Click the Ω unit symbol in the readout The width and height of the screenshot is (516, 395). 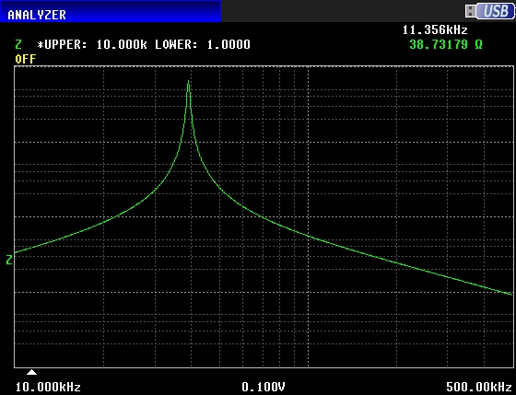click(x=478, y=45)
